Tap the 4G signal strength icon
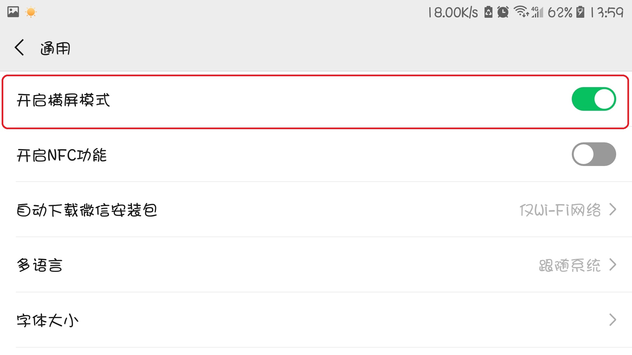This screenshot has height=355, width=632. [537, 12]
